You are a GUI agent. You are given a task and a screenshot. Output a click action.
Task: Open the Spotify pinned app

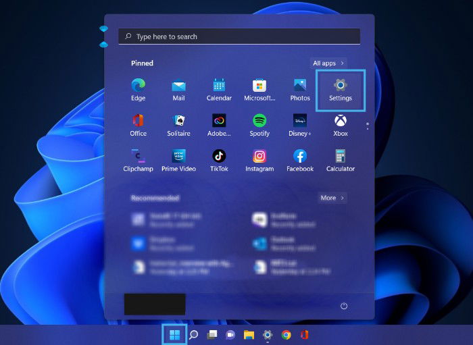coord(259,126)
